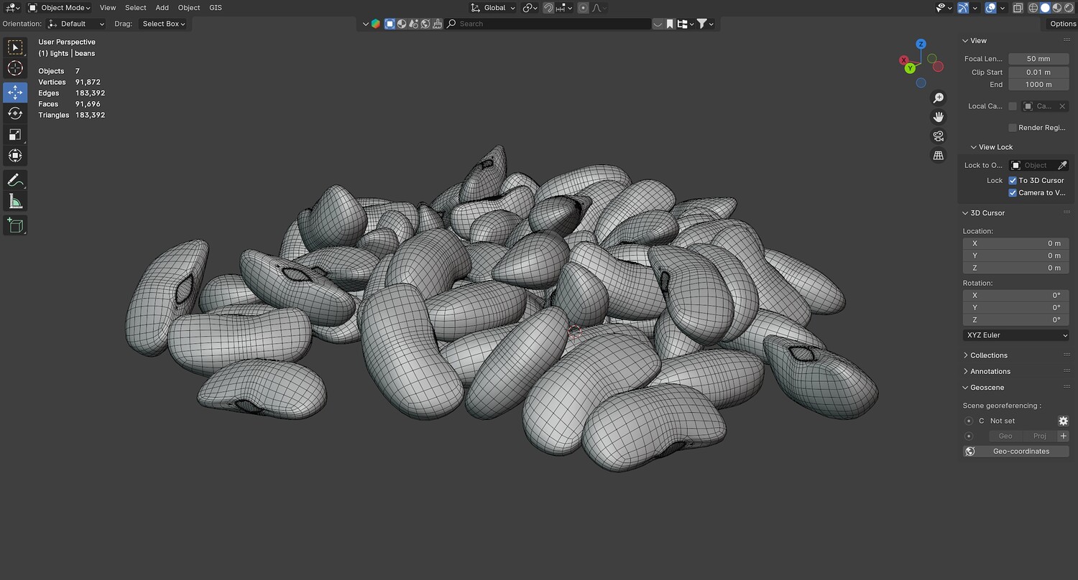Enable the Render Region checkbox
1078x580 pixels.
pyautogui.click(x=1013, y=128)
